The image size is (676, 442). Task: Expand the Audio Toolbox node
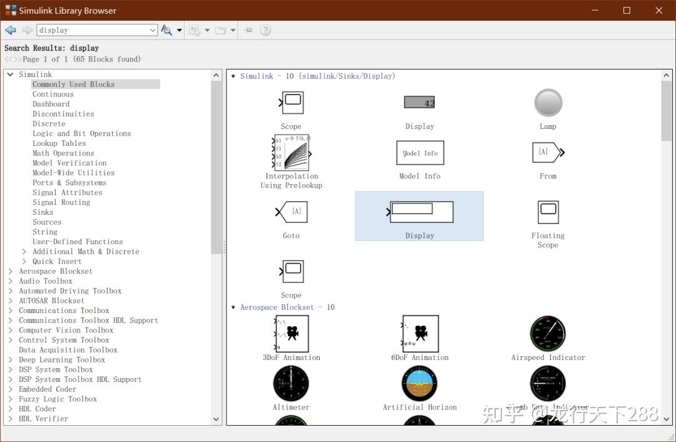pyautogui.click(x=11, y=281)
